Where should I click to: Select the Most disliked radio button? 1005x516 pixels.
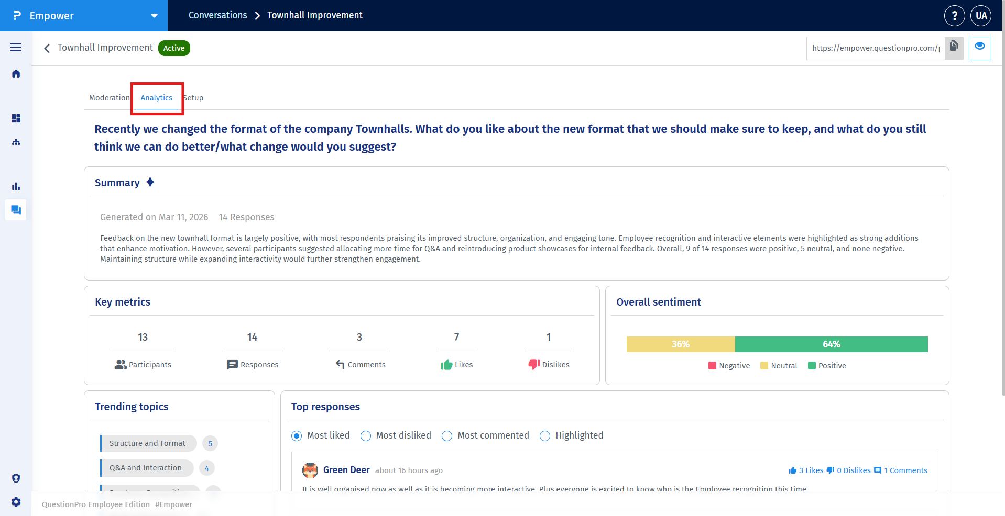366,435
